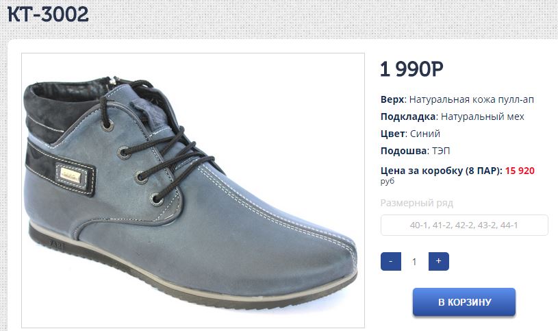The width and height of the screenshot is (558, 331).
Task: Click the Подошва: ТЭП line
Action: (416, 151)
